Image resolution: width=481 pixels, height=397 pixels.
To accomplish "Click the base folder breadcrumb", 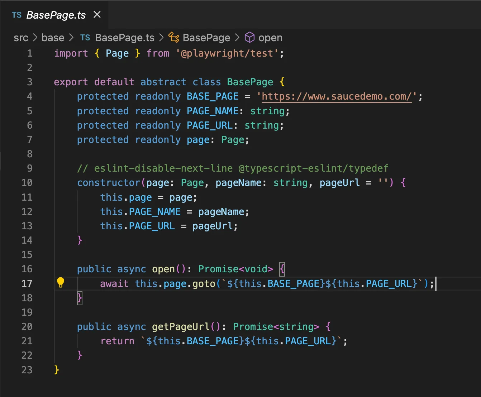I will coord(52,37).
